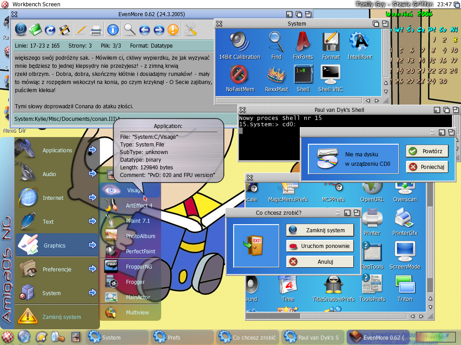Click the pencil edit icon in EvenMore toolbar
This screenshot has width=461, height=345.
[81, 30]
